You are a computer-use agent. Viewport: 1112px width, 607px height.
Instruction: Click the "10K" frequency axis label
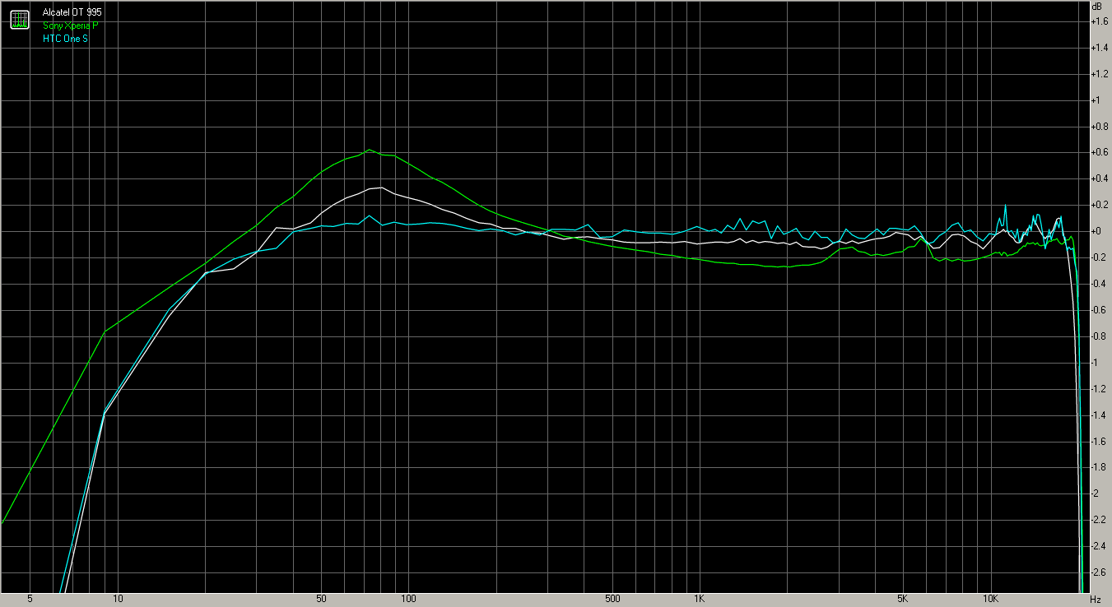[x=990, y=599]
